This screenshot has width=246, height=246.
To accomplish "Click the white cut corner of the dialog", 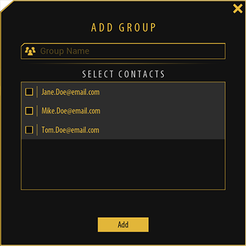I will click(4, 4).
